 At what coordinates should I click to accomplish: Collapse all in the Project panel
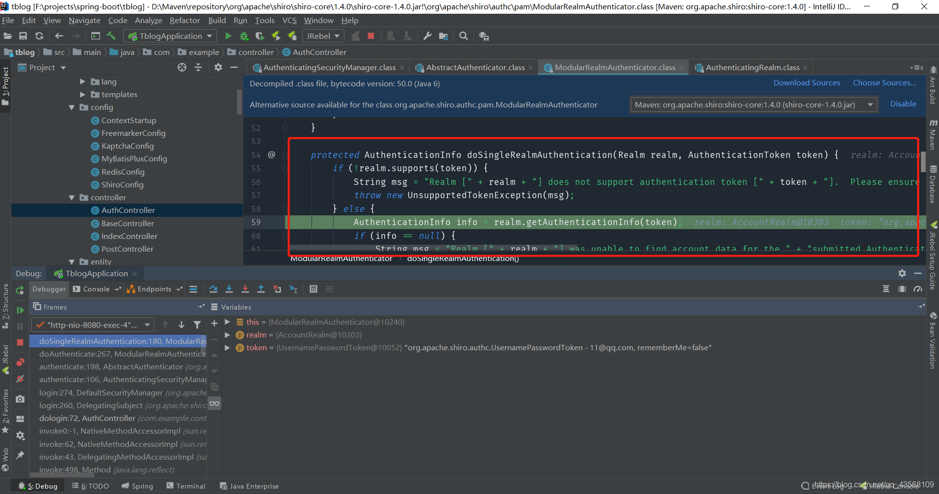[198, 67]
